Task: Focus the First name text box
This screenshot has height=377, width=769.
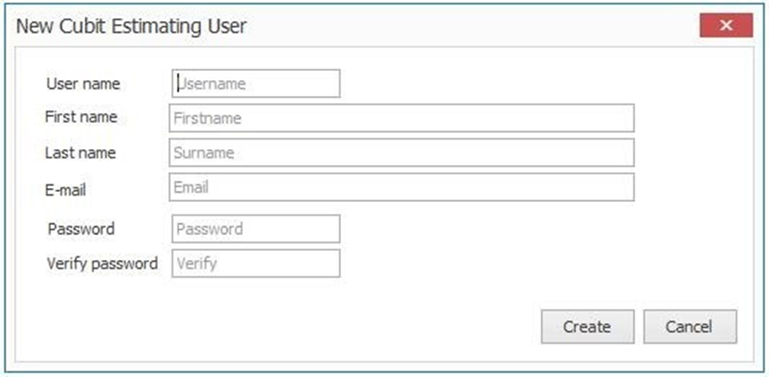Action: coord(402,118)
